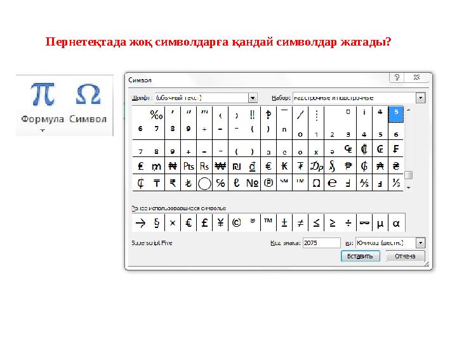Select the estimated ℮ symbol
457x342 pixels.
click(332, 183)
